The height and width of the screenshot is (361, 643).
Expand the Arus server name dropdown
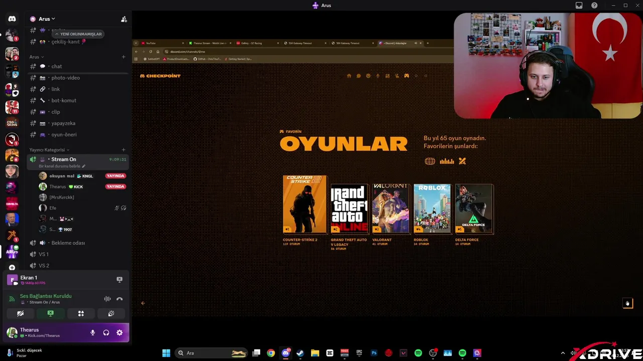click(47, 19)
